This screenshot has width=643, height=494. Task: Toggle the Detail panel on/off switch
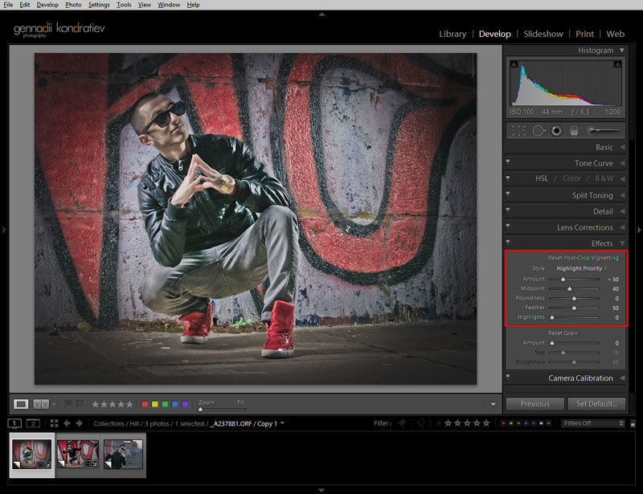click(508, 210)
